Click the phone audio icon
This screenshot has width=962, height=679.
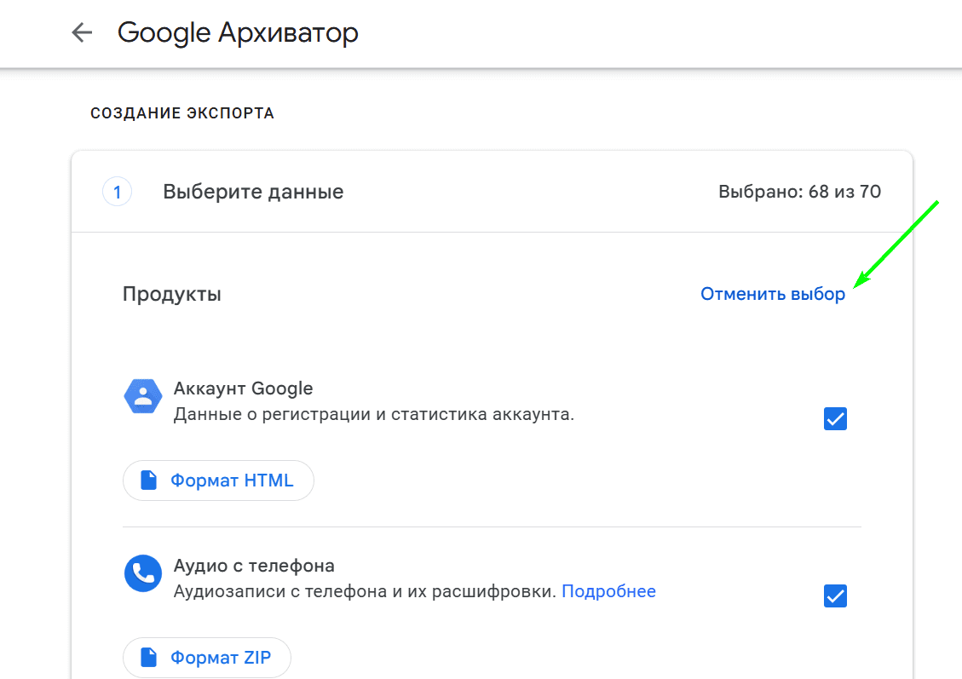pos(143,573)
